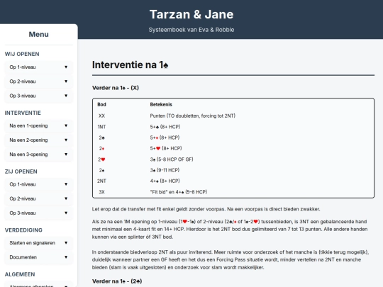Click the 'In onderstaande biedverloop 2NT' paragraph
The width and height of the screenshot is (383, 287).
point(231,259)
